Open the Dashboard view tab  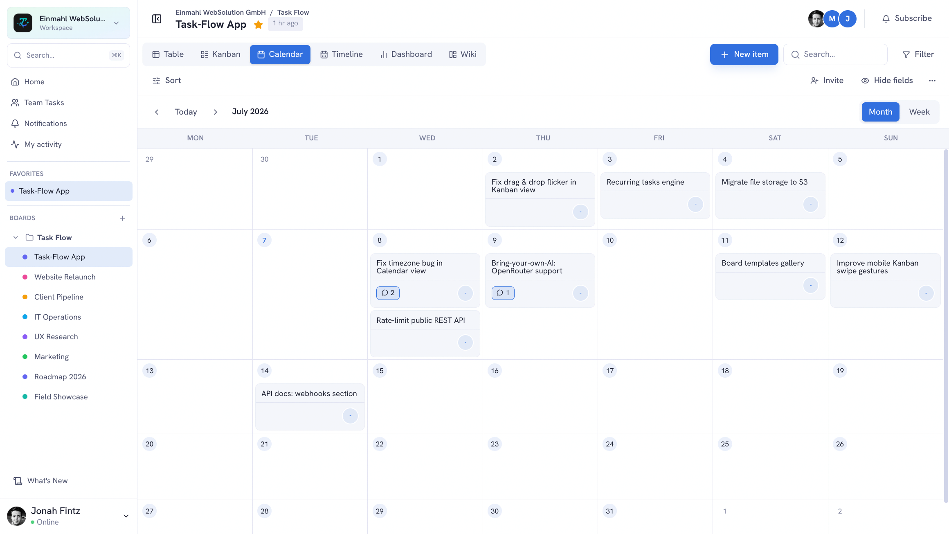coord(406,54)
